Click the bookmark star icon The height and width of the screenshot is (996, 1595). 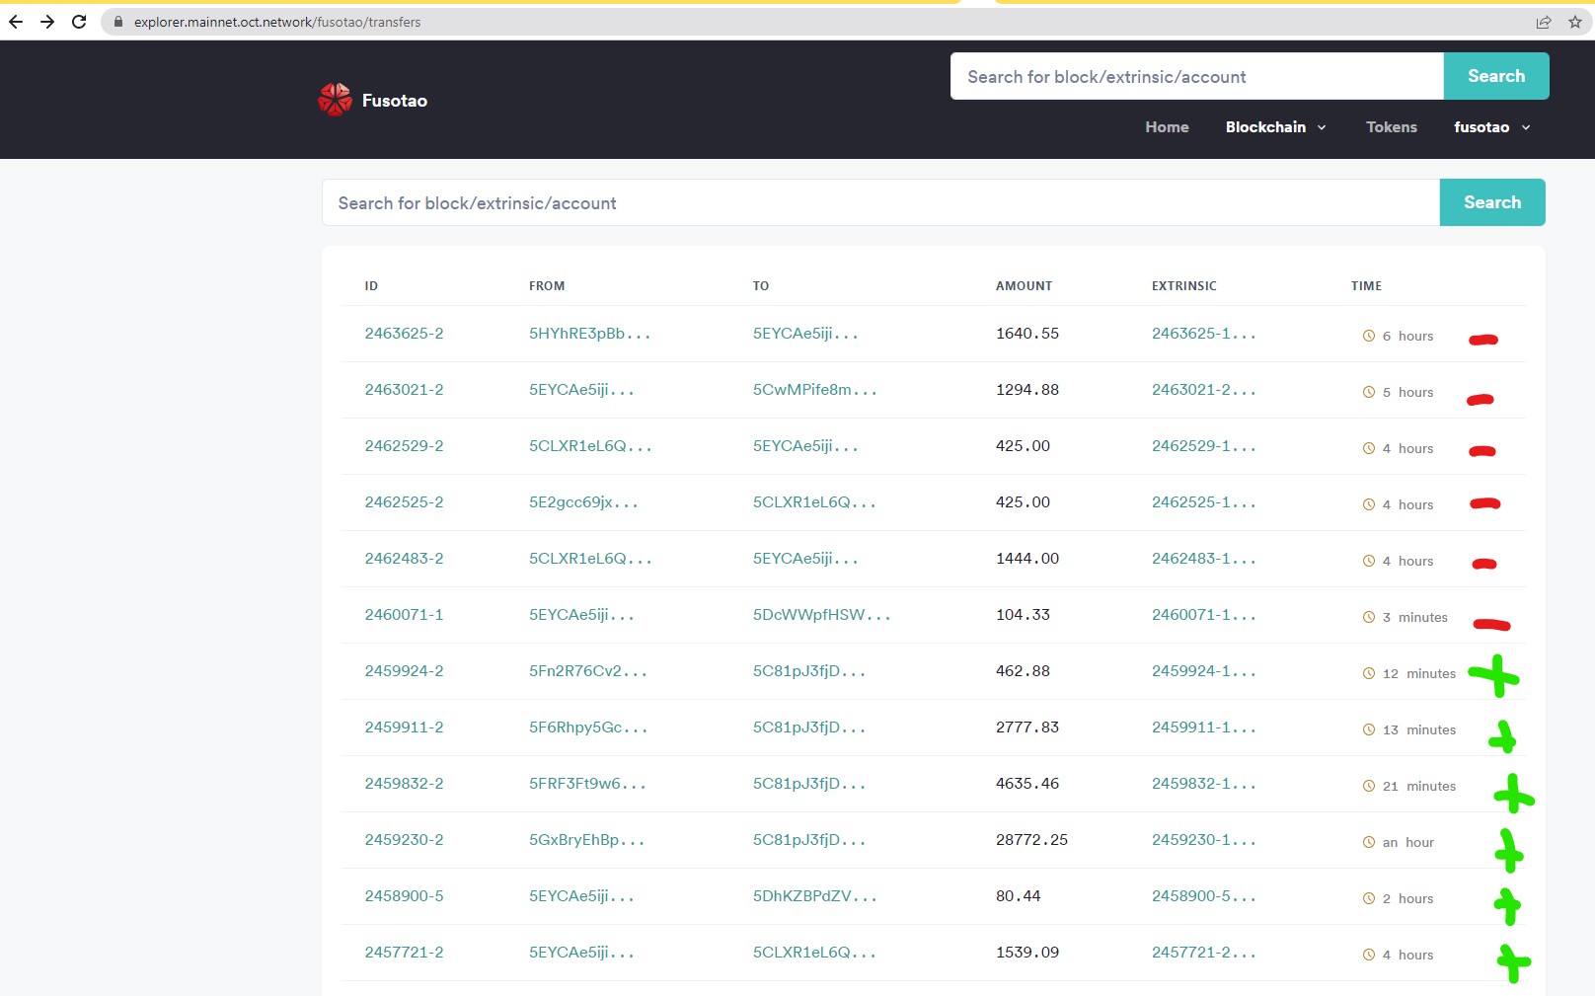pos(1576,21)
